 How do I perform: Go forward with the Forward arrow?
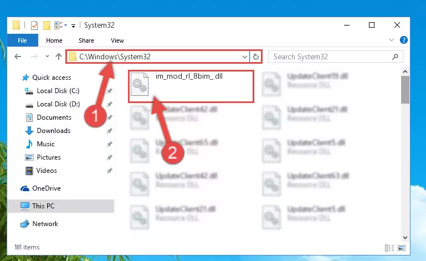(34, 57)
